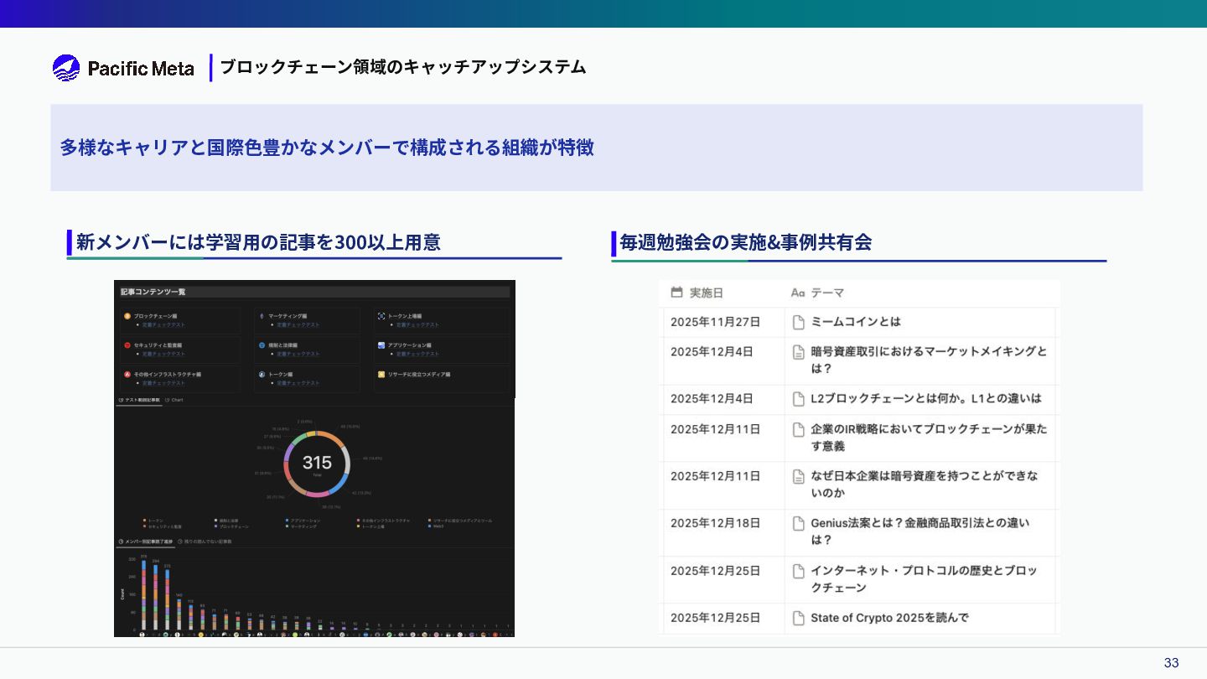Click the document icon for State of Crypto 2025
Image resolution: width=1207 pixels, height=679 pixels.
coord(799,619)
